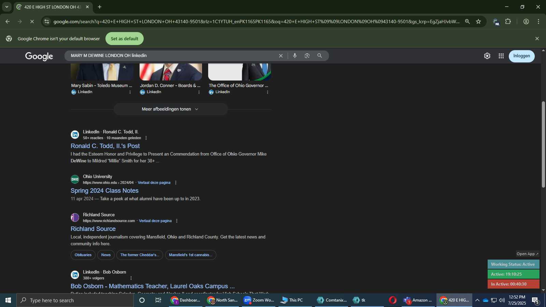Open a new browser tab

100,7
